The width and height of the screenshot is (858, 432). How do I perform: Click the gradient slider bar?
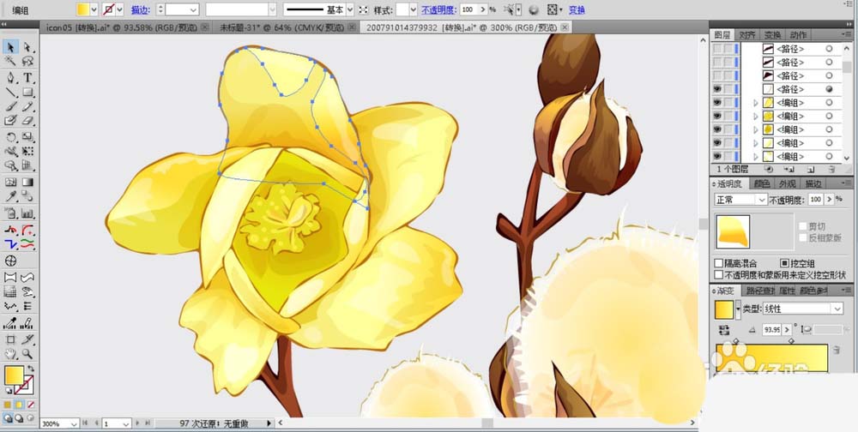pos(771,357)
